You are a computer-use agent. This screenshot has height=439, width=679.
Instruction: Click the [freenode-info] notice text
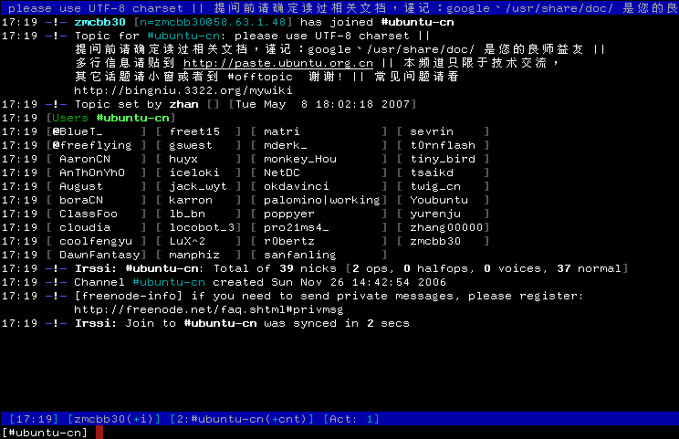point(329,296)
